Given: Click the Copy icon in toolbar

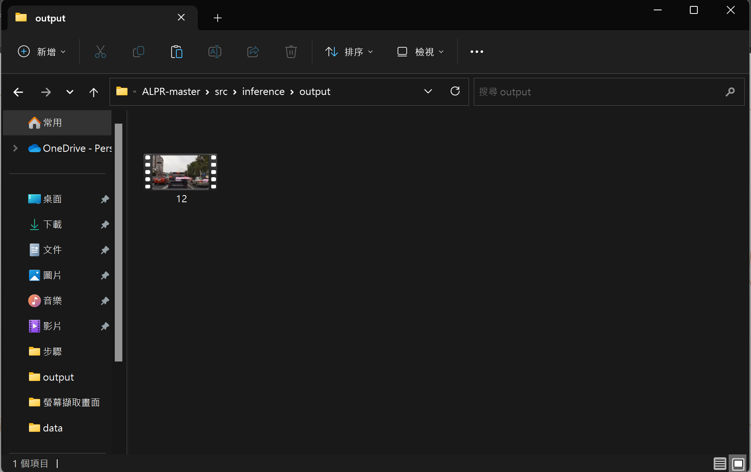Looking at the screenshot, I should pos(138,52).
